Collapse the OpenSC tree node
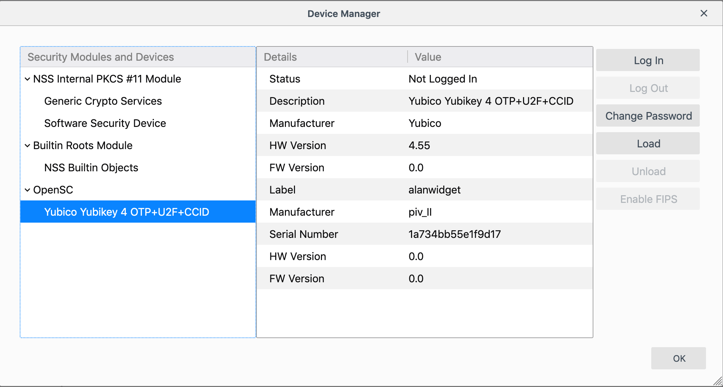This screenshot has height=387, width=723. (27, 190)
